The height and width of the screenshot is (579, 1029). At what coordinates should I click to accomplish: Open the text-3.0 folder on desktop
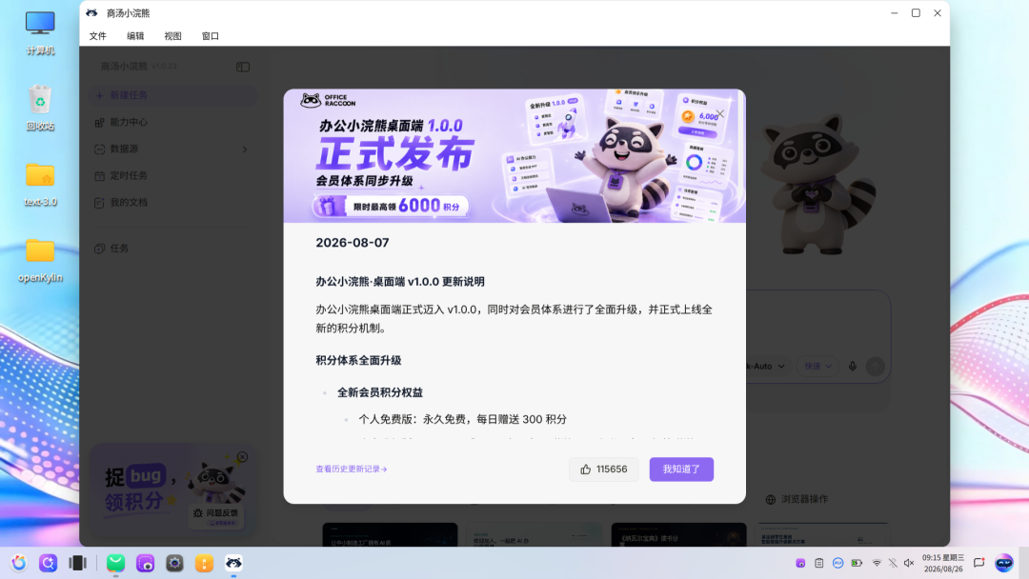40,184
